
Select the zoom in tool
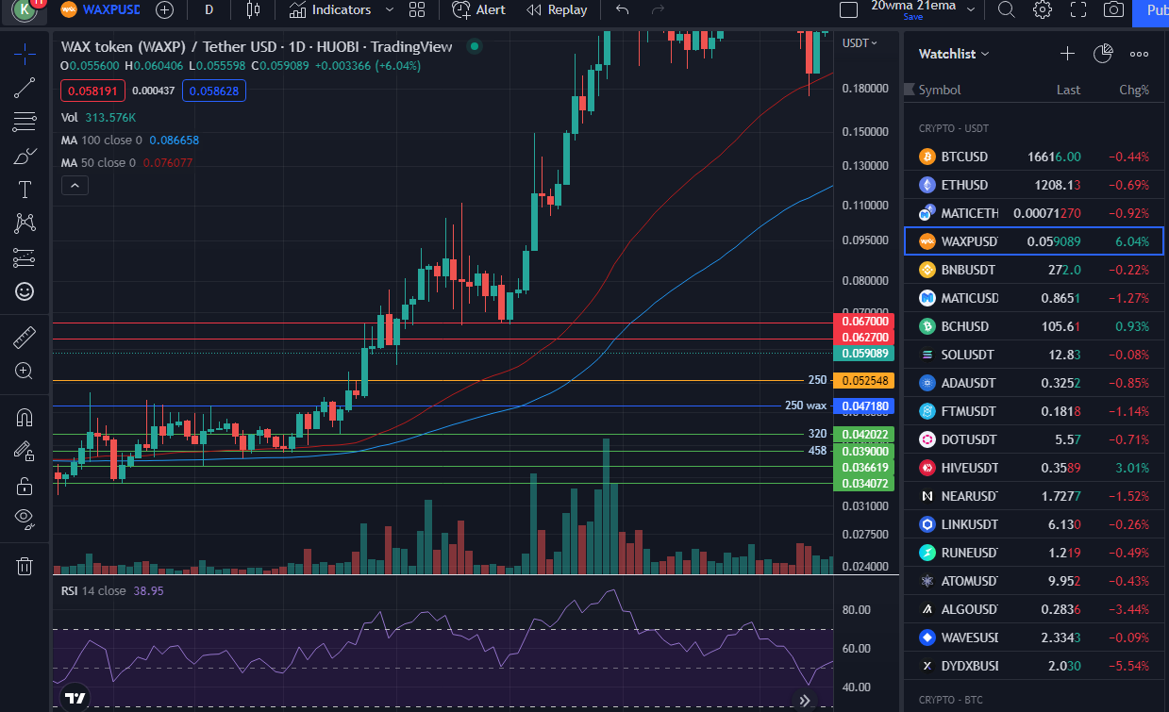point(25,371)
